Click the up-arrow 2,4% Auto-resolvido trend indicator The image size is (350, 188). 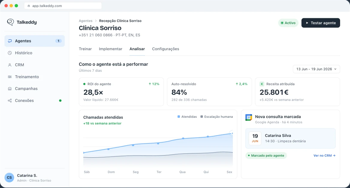(242, 84)
